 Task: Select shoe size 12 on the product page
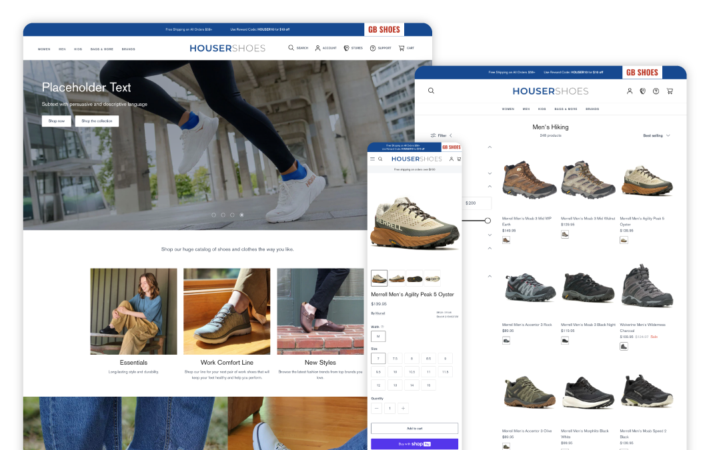(378, 385)
